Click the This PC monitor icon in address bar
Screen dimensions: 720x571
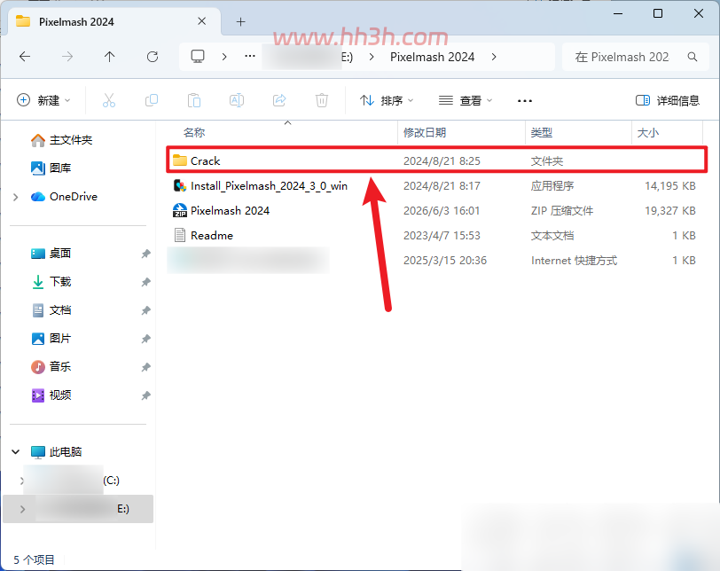click(198, 57)
